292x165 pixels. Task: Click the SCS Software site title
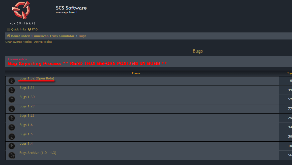[71, 8]
